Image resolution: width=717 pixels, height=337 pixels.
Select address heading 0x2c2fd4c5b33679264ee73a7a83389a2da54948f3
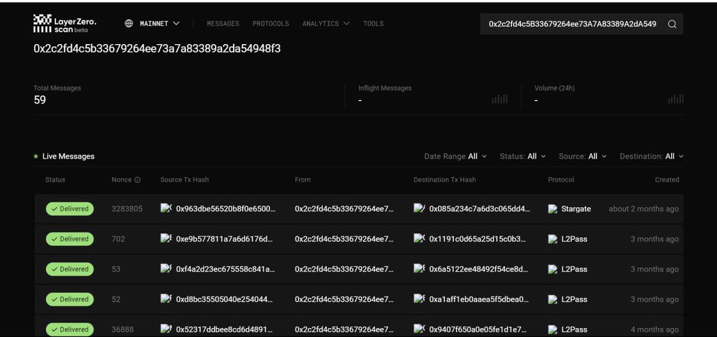[157, 48]
